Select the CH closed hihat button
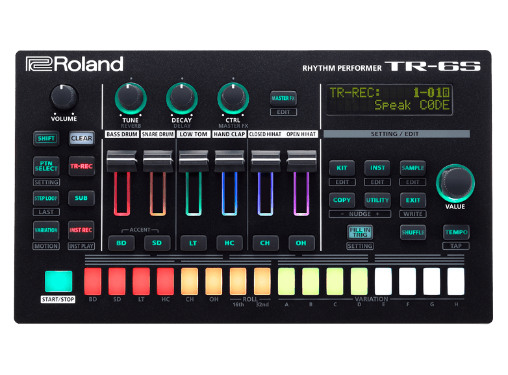This screenshot has height=375, width=508. click(266, 243)
